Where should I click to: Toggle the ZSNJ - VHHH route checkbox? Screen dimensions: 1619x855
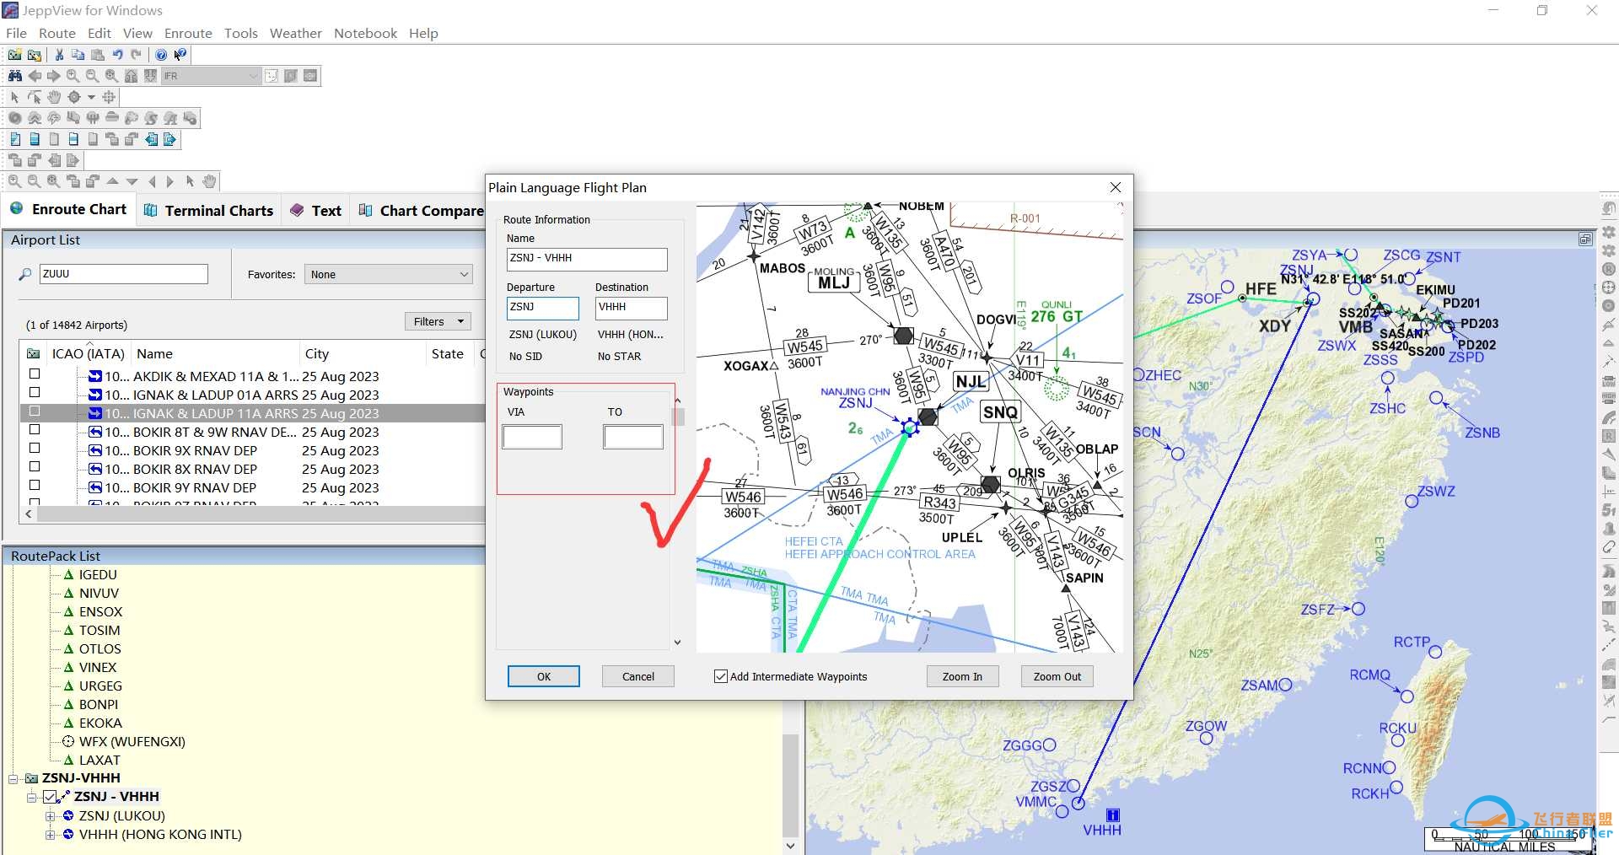click(51, 797)
